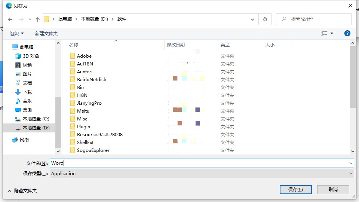Sort by 修改日期 column header
The image size is (359, 202).
(176, 45)
